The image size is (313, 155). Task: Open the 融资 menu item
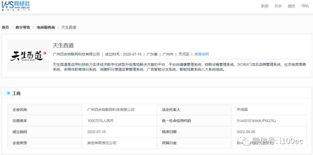tap(292, 6)
